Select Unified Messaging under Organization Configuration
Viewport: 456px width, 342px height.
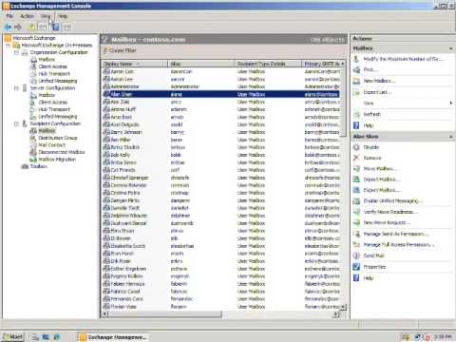click(x=58, y=81)
